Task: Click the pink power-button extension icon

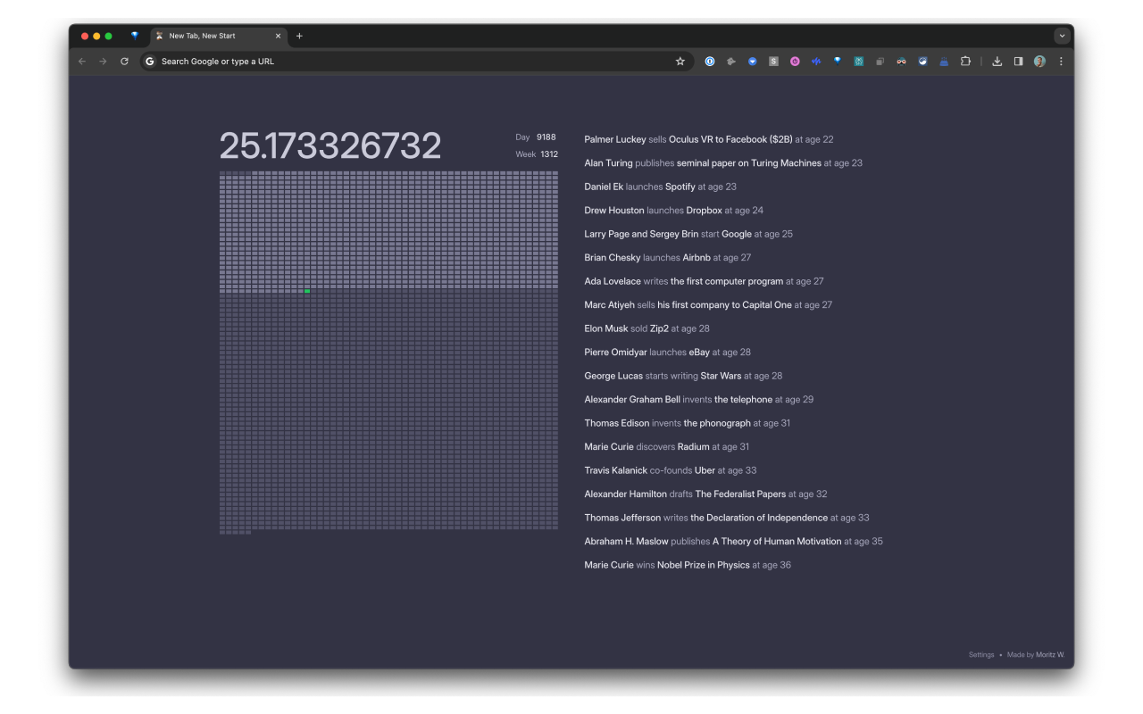Action: 795,62
